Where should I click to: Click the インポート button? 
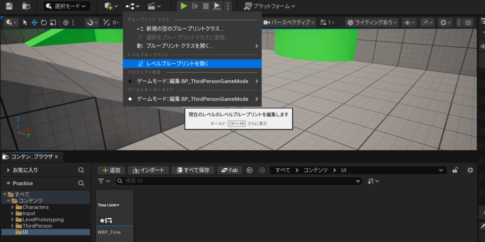click(149, 170)
